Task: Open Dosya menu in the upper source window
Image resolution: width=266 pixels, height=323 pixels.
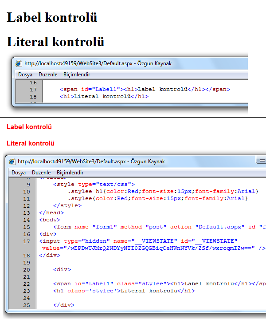Action: coord(25,75)
